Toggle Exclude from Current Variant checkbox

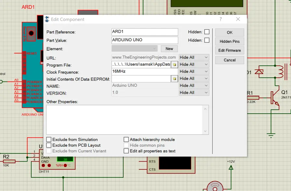tap(49, 151)
